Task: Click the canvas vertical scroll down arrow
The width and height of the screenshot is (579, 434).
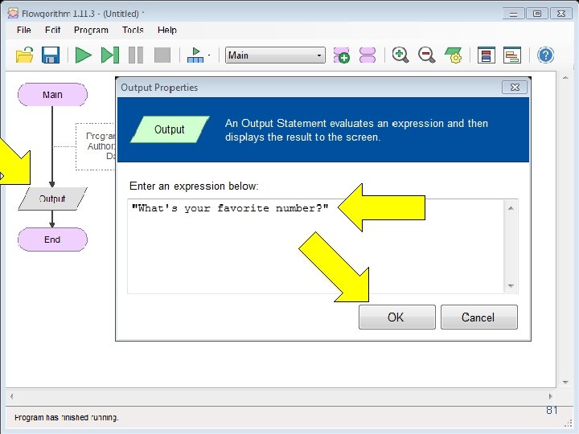Action: [565, 383]
